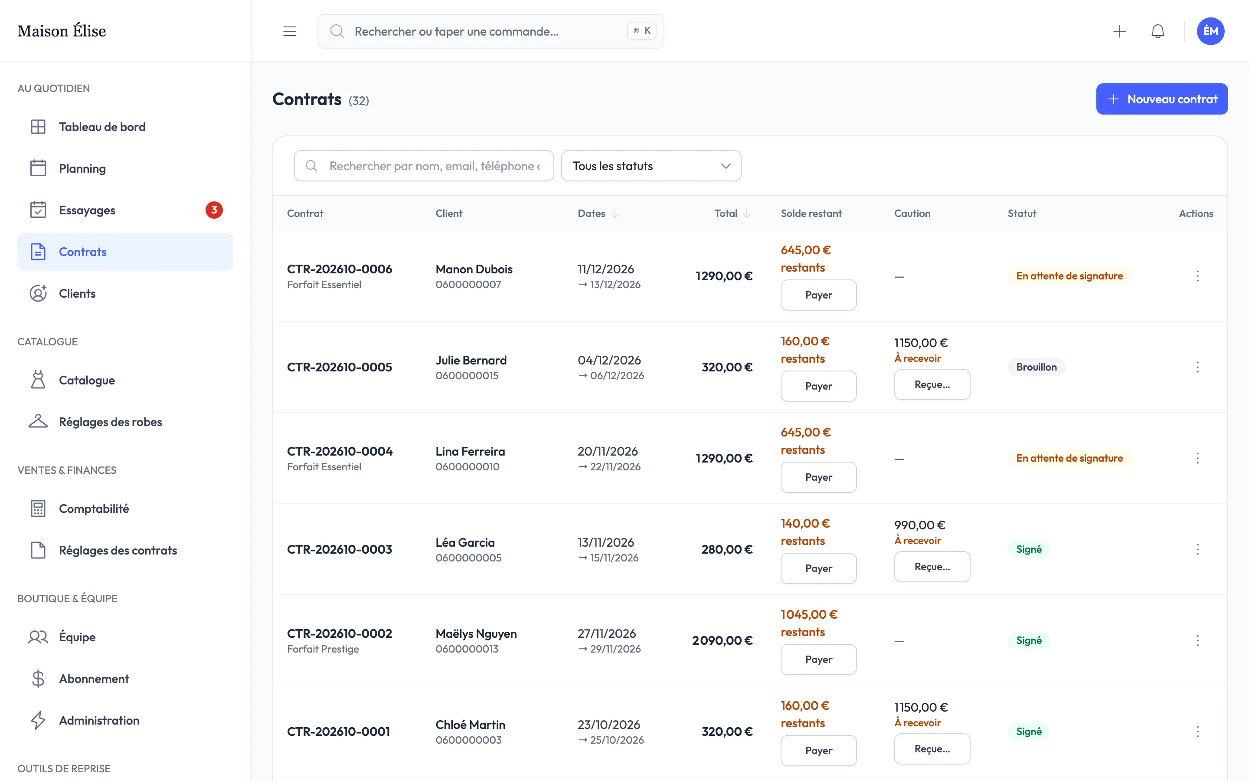Click the Réglages des robes hanger icon

[x=38, y=421]
